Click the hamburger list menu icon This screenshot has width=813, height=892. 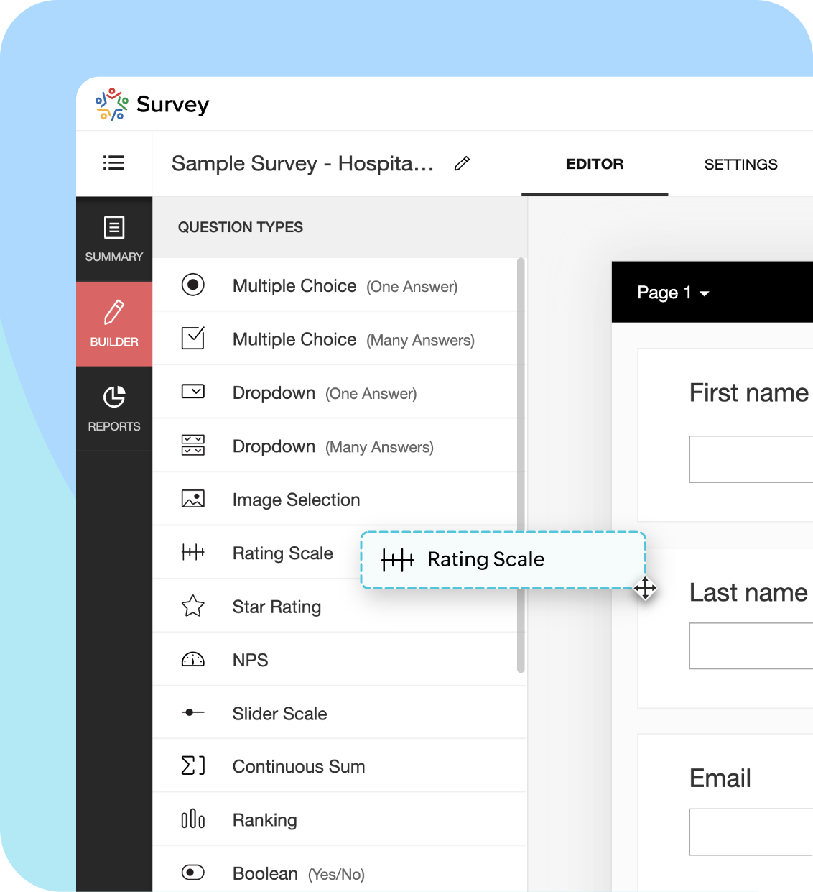pos(113,163)
